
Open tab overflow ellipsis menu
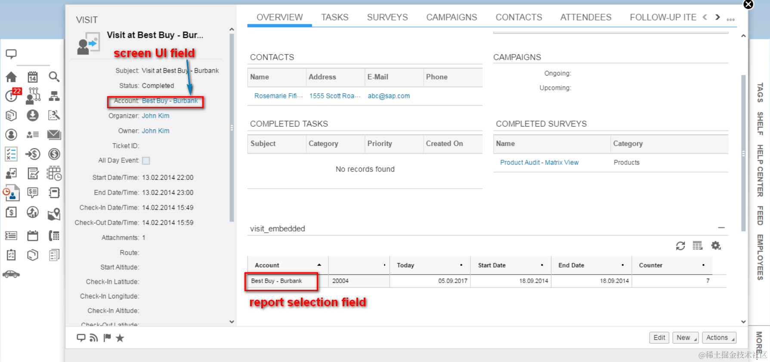pos(731,19)
